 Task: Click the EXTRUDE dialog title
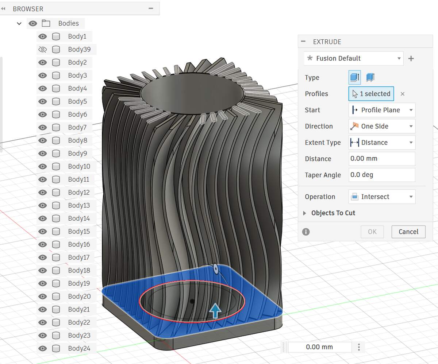click(327, 42)
